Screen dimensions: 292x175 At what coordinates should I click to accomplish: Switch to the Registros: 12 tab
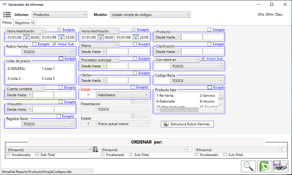25,23
